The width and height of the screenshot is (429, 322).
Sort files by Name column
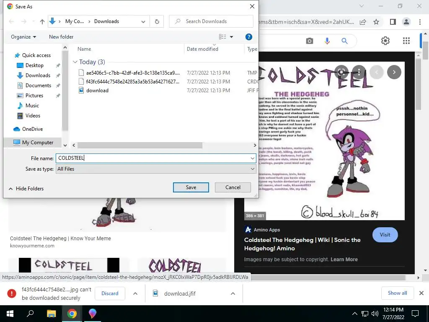pyautogui.click(x=84, y=49)
